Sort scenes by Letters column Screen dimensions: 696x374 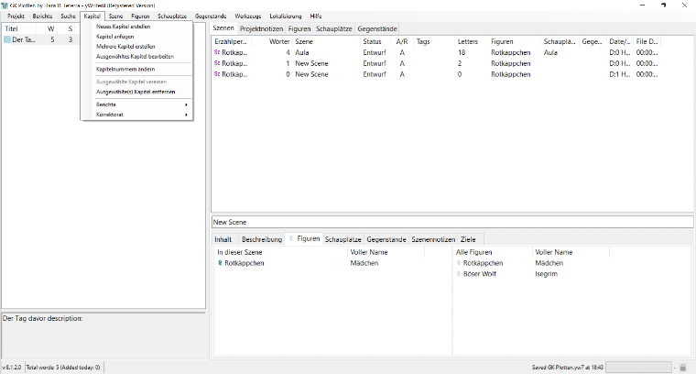point(472,41)
